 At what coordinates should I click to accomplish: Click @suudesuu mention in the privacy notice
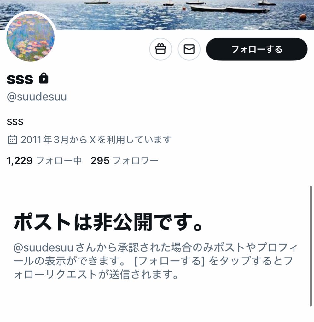pos(43,248)
